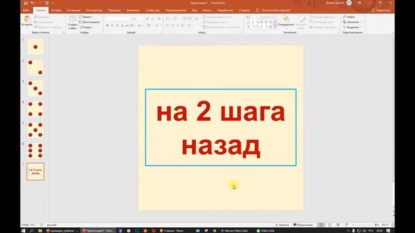Switch to Slide Sorter view in status bar
415x233 pixels.
click(x=329, y=225)
